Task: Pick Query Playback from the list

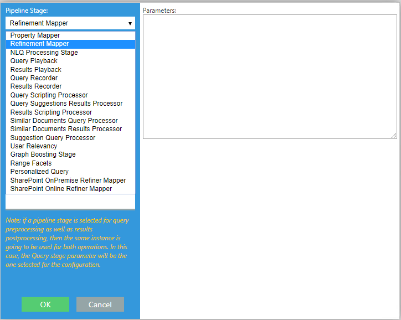Action: (34, 61)
